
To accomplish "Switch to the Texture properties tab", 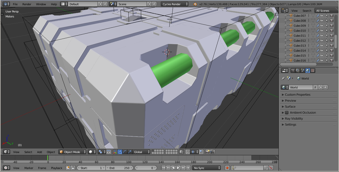I will tap(313, 70).
